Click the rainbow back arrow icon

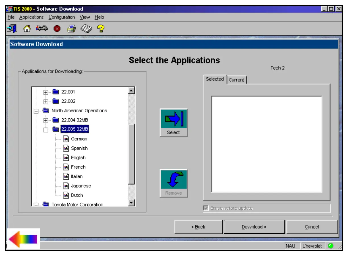pyautogui.click(x=23, y=239)
